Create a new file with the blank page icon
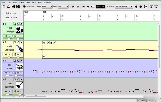 [4, 7]
